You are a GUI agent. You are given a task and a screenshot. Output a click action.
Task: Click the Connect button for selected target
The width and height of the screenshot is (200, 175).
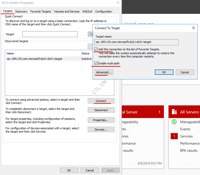point(101,101)
